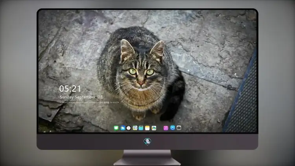The height and width of the screenshot is (166, 295).
Task: Open the yellow Notes app icon
Action: click(147, 128)
